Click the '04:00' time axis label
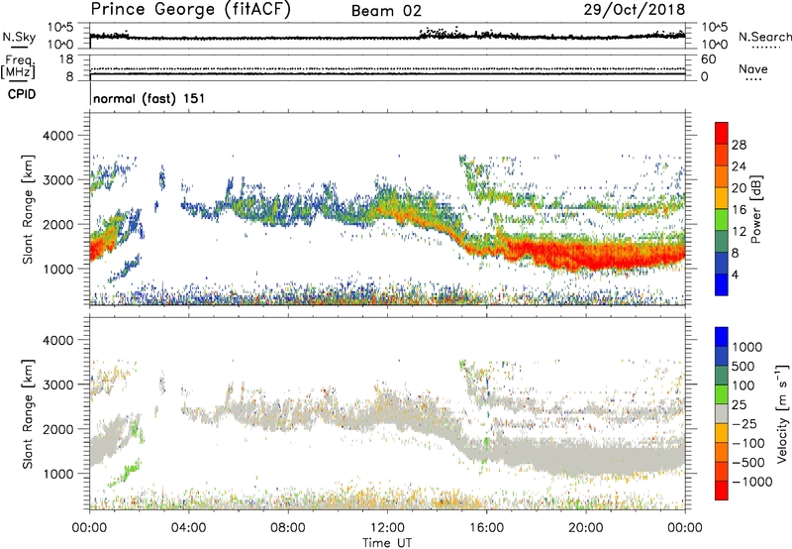Viewport: 792px width, 549px height. pyautogui.click(x=189, y=528)
